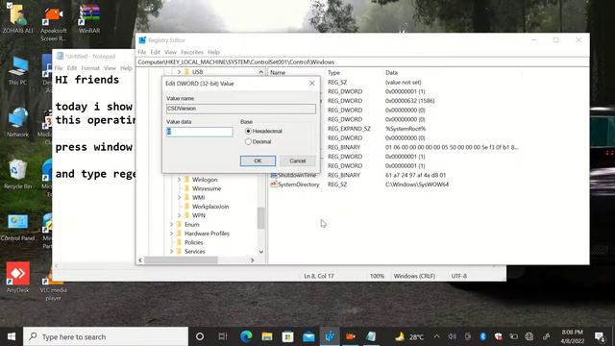Open Notepad Format menu

tap(90, 68)
